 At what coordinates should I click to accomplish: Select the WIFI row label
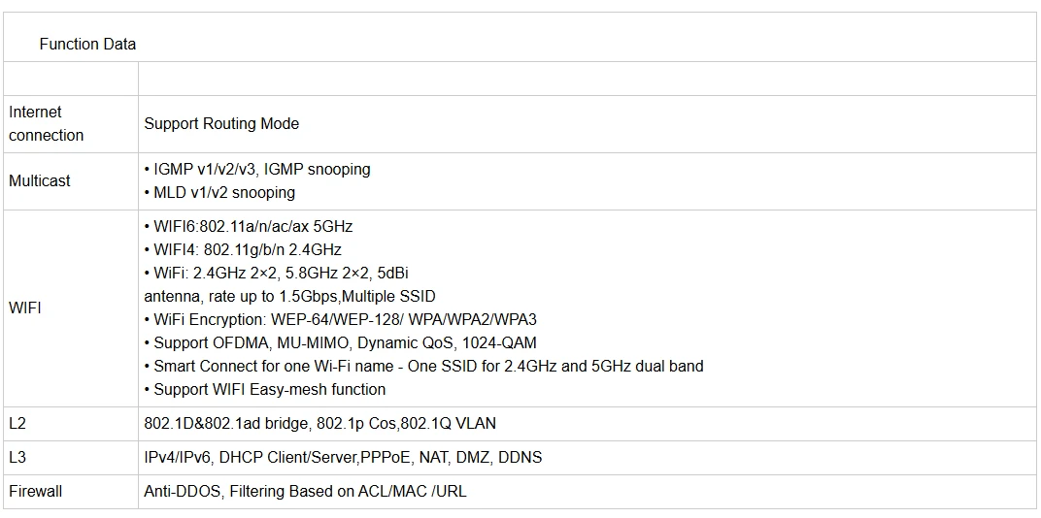pyautogui.click(x=25, y=308)
